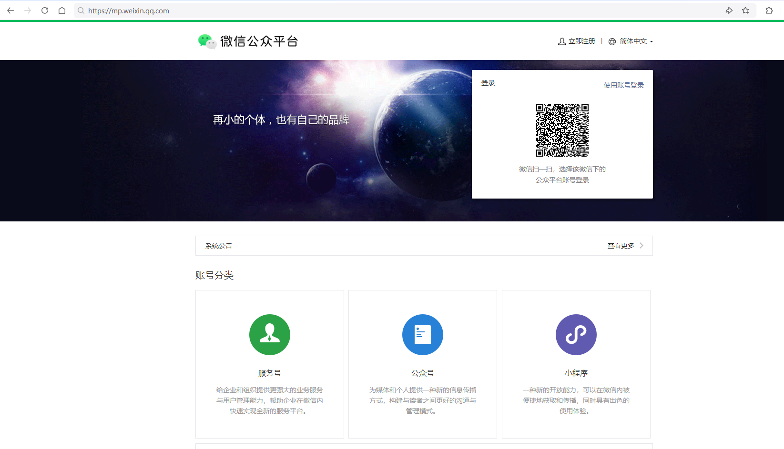
Task: Click the WeChat Official Accounts Platform logo
Action: tap(248, 41)
